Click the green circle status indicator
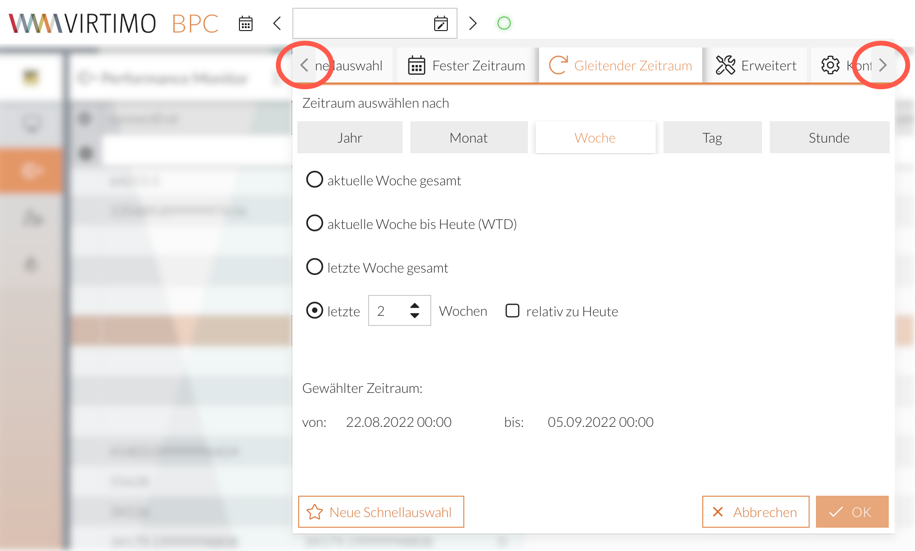 pyautogui.click(x=504, y=23)
